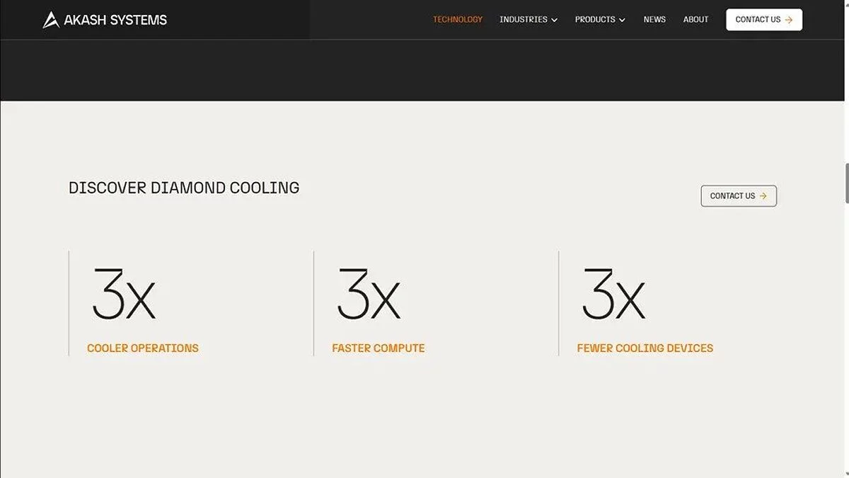Click the 3x figure above Faster Compute
Image resolution: width=849 pixels, height=478 pixels.
pos(369,293)
